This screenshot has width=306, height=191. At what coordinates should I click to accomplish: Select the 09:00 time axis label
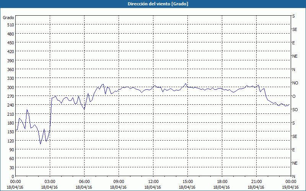(119, 182)
